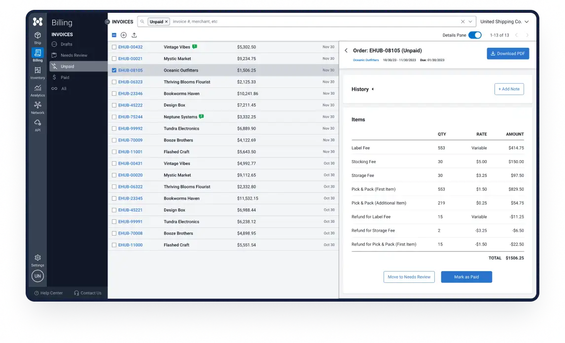This screenshot has width=565, height=343.
Task: Mark order EHUB-08105 as Paid
Action: pos(466,277)
